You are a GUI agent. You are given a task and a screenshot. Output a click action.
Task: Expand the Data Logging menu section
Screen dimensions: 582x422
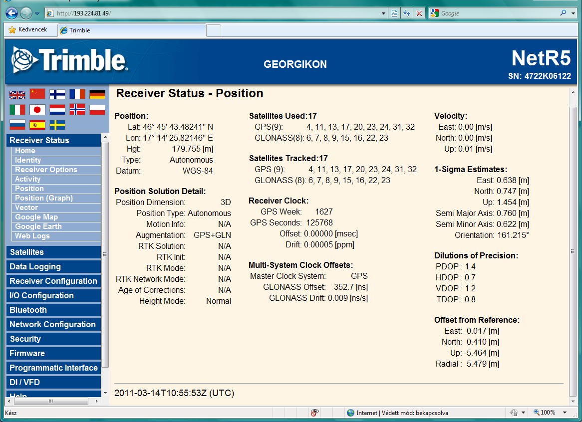coord(53,267)
